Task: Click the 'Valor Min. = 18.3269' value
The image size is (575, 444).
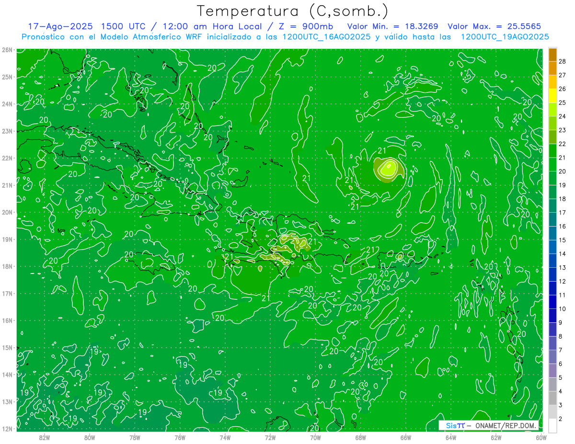Action: [x=393, y=26]
